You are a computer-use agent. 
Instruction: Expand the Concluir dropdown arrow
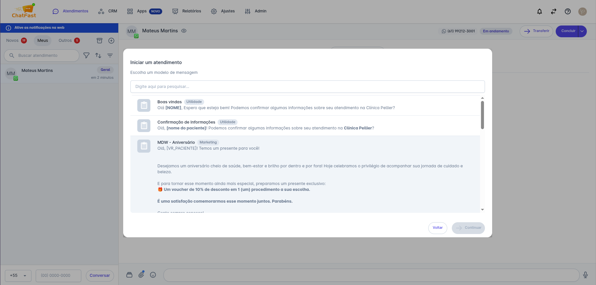(x=582, y=31)
